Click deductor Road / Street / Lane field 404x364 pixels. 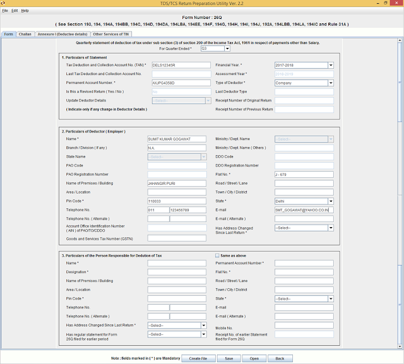pyautogui.click(x=304, y=184)
